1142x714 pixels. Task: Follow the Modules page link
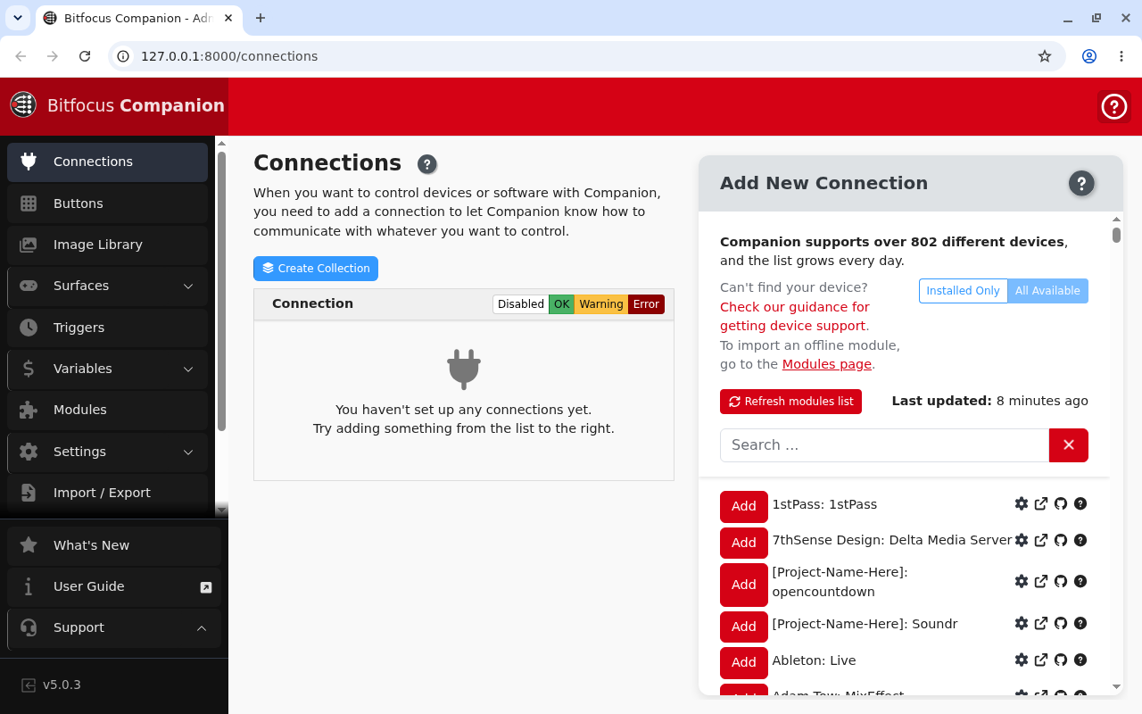click(x=827, y=364)
